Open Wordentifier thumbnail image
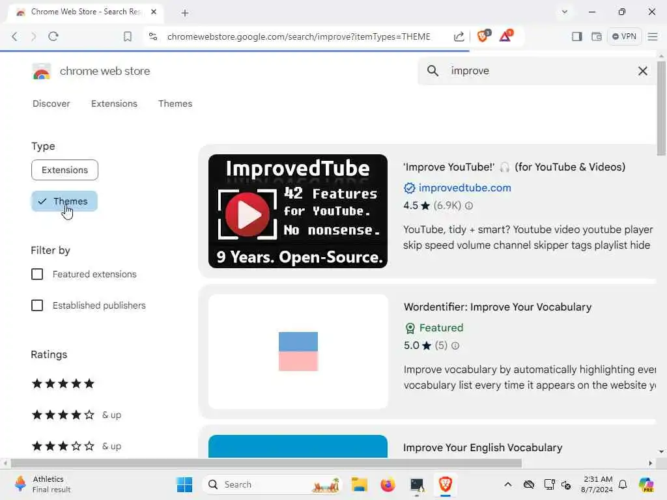Screen dimensions: 667x500 (x=298, y=352)
